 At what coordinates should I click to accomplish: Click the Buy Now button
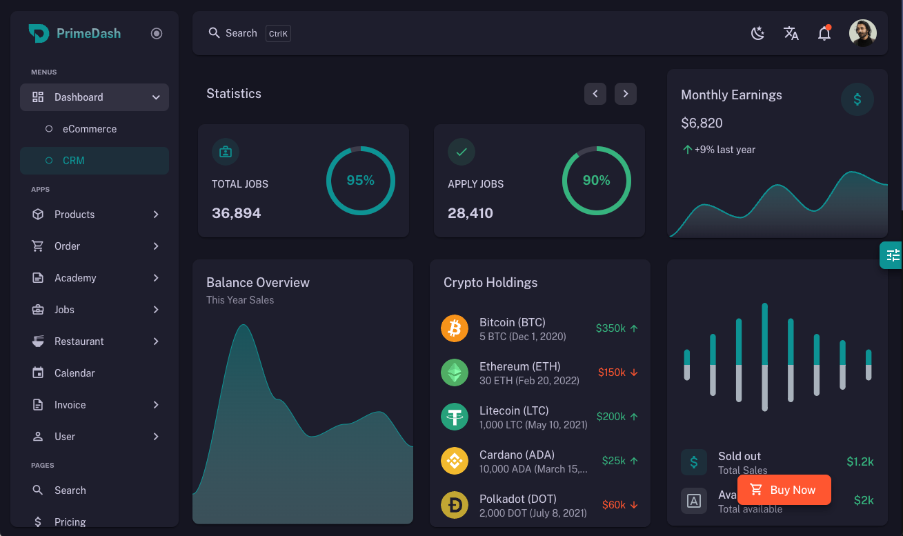[784, 490]
